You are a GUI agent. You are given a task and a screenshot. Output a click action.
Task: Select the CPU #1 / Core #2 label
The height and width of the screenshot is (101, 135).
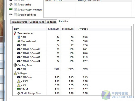coord(31,53)
